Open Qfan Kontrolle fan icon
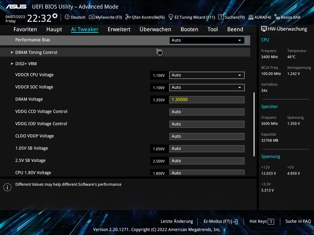This screenshot has width=314, height=235. tap(128, 17)
